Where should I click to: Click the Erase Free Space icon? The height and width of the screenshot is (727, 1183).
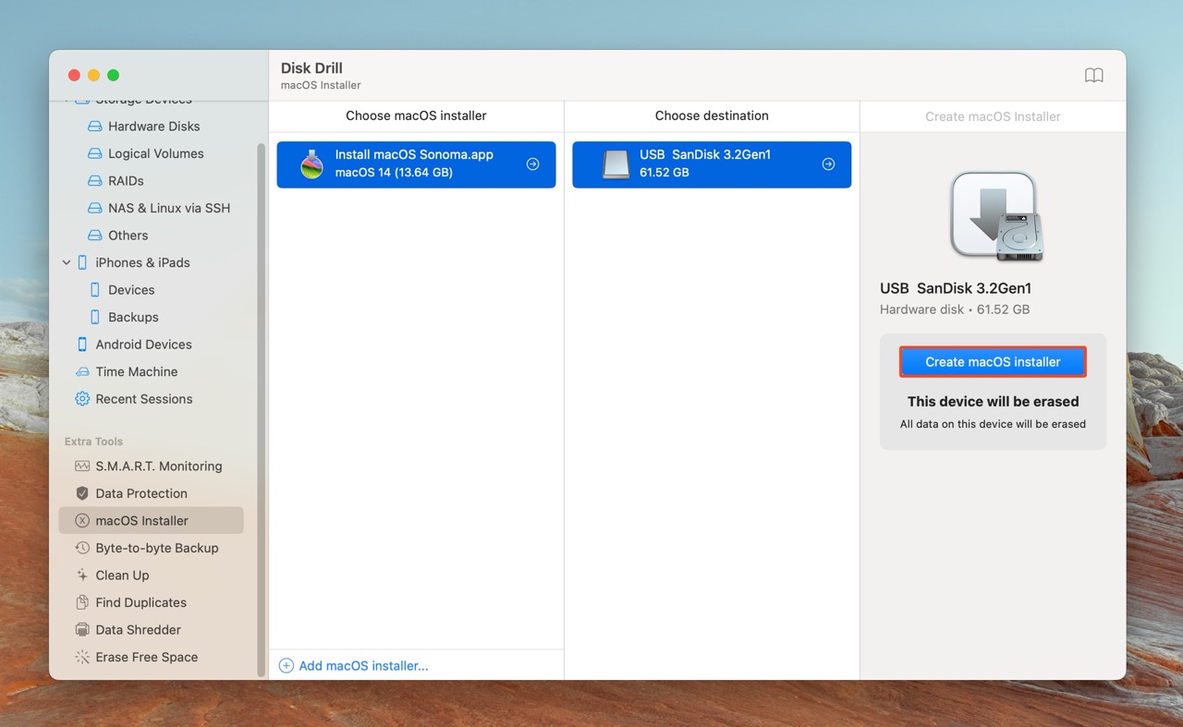(x=82, y=657)
